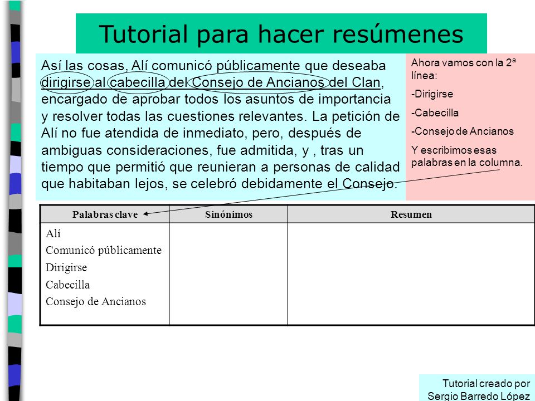This screenshot has height=401, width=535.
Task: Click the 'Palabras clave' column header
Action: [105, 214]
